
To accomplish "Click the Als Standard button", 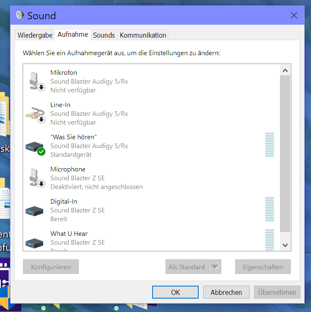I will coord(187,267).
